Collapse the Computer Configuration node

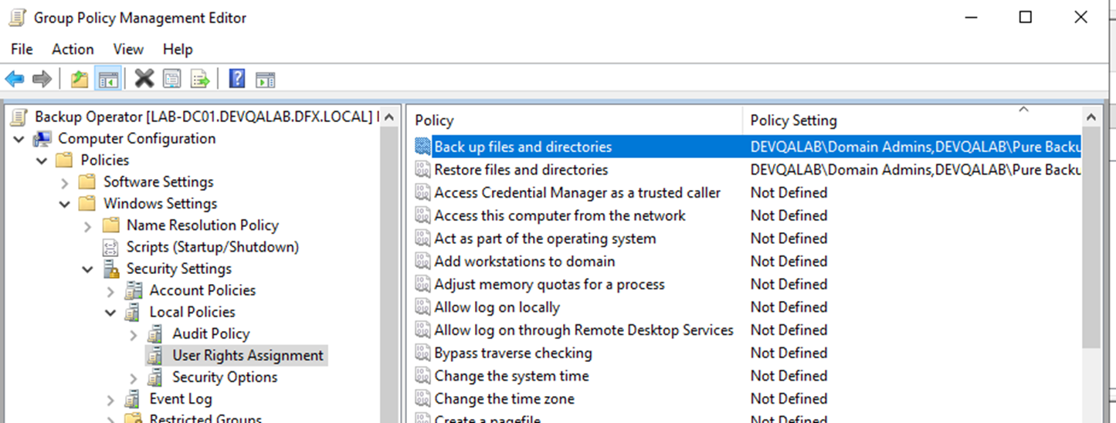pyautogui.click(x=19, y=139)
